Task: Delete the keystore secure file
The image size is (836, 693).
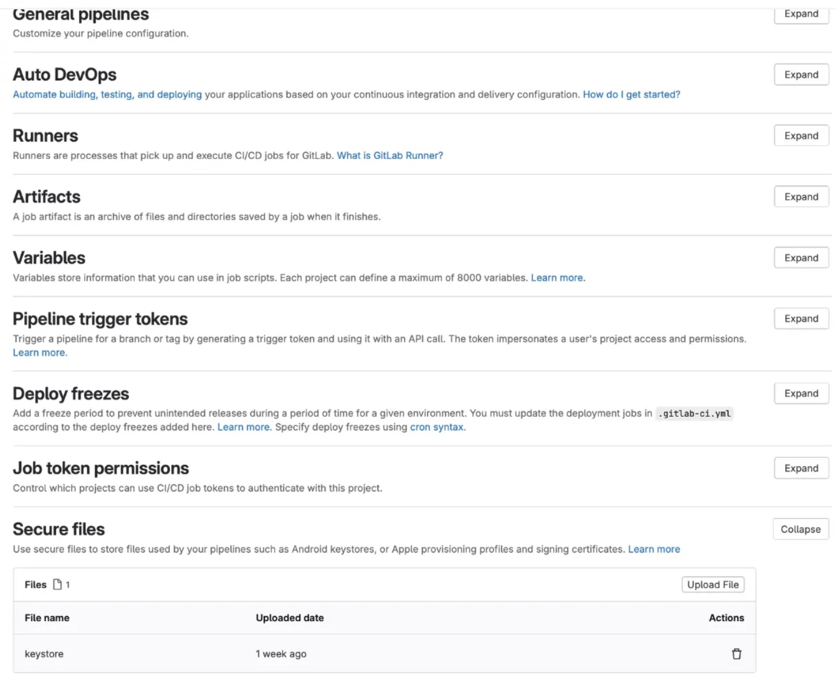Action: point(737,654)
